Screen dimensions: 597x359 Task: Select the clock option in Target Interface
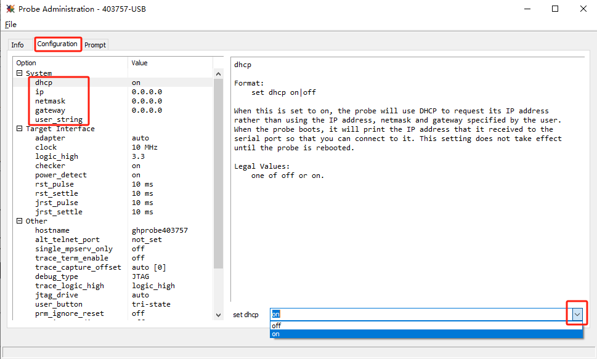[46, 147]
